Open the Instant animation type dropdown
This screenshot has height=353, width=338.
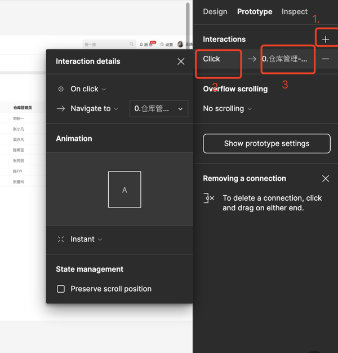[x=86, y=239]
